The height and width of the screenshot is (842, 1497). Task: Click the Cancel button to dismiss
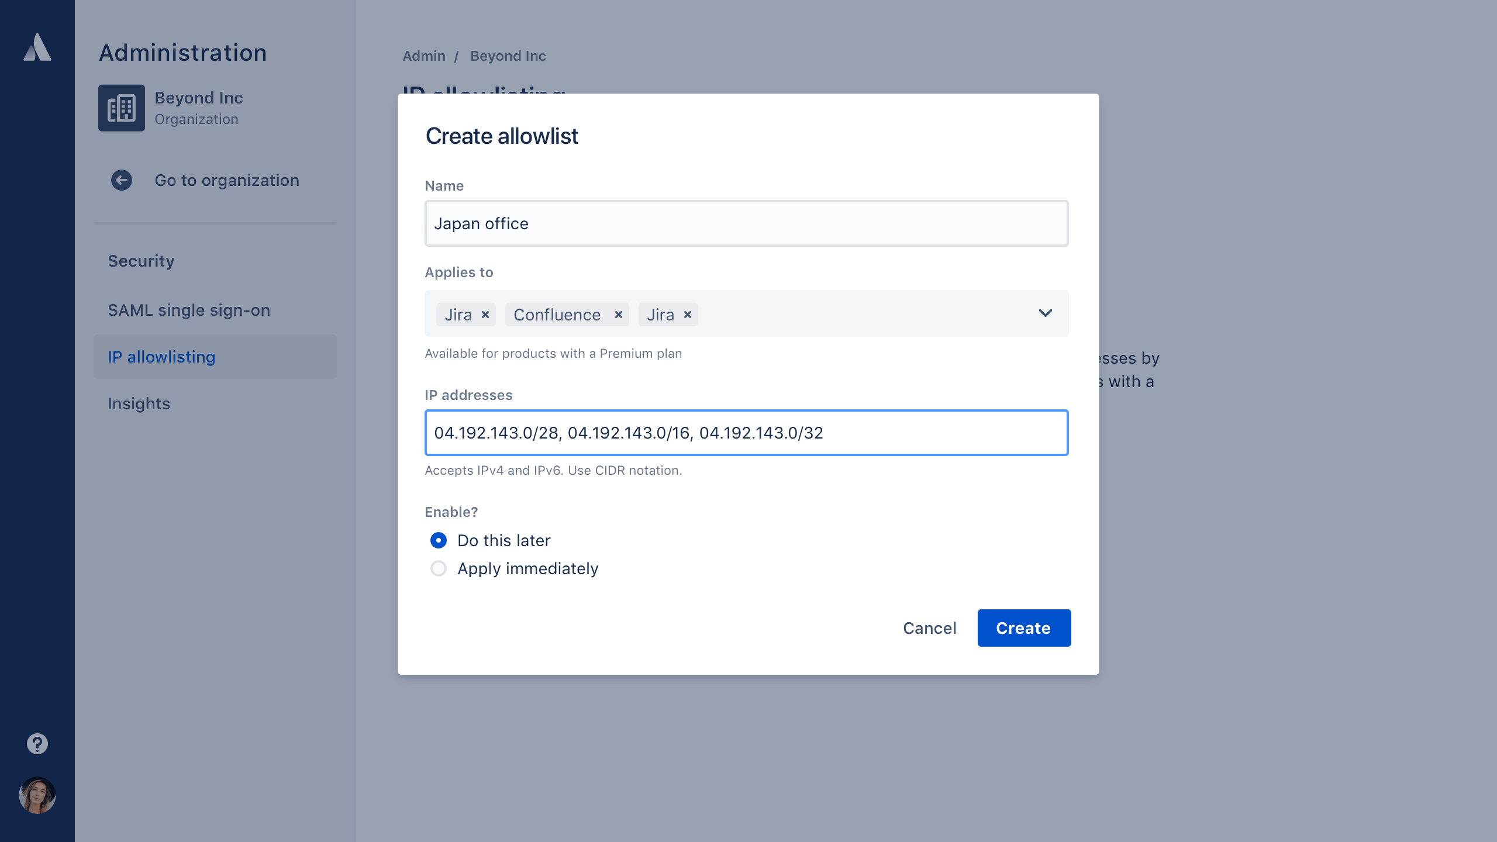(929, 627)
